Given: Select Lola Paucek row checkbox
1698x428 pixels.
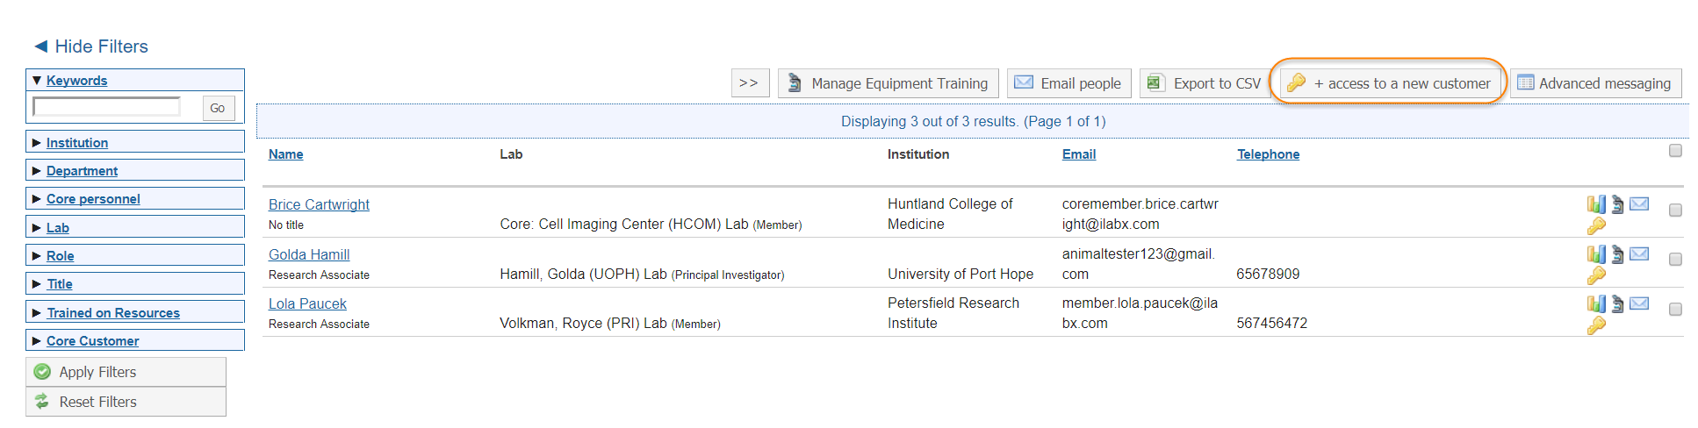Looking at the screenshot, I should (x=1675, y=310).
